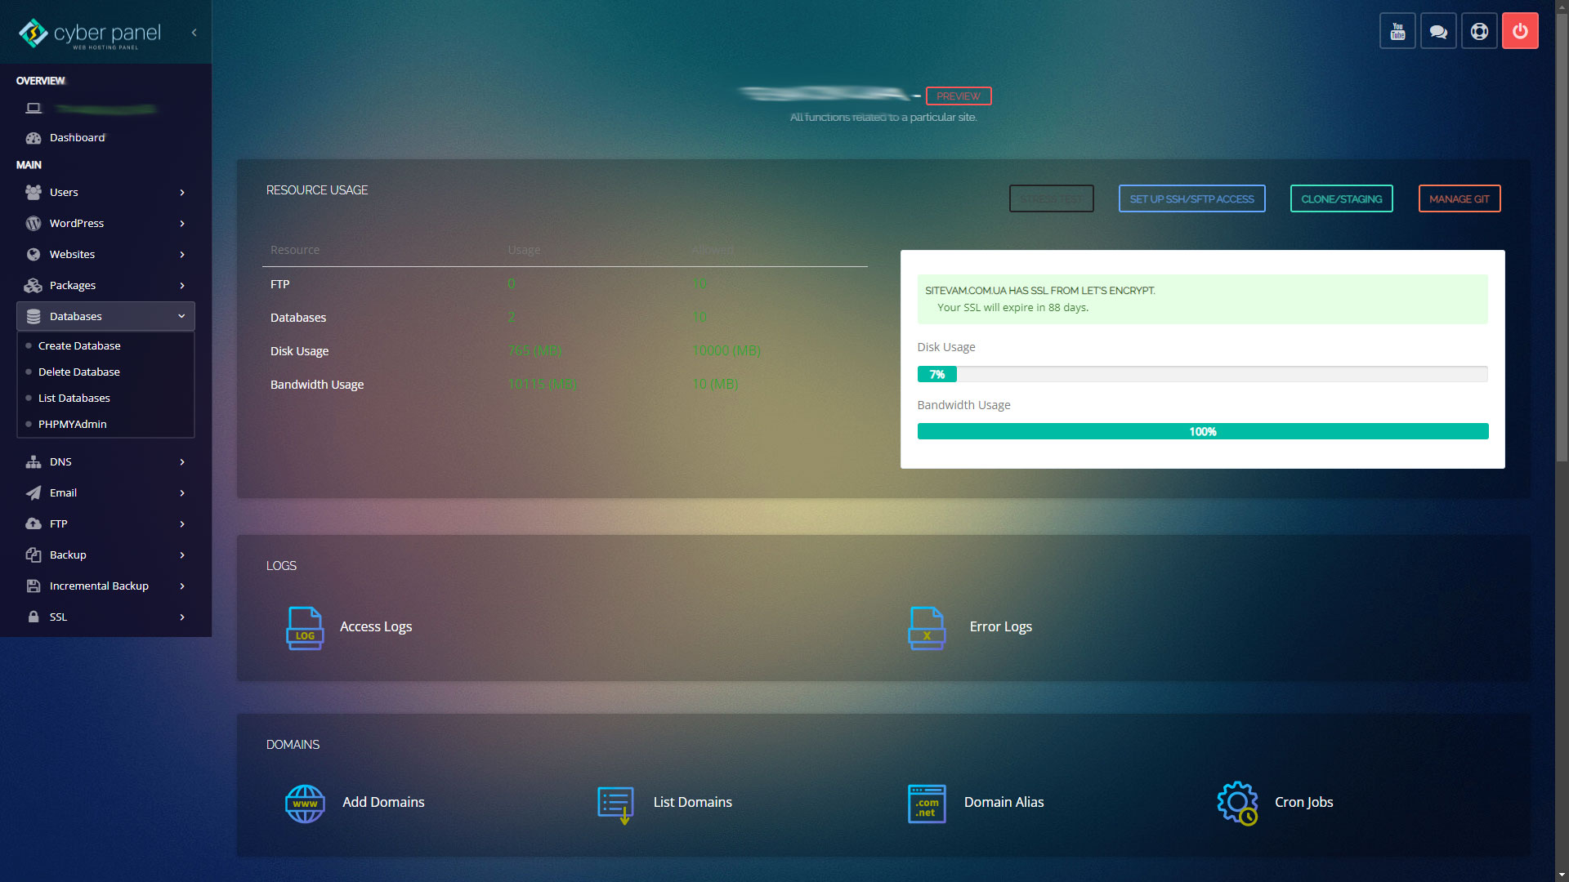Collapse the sidebar with the arrow toggle

(x=194, y=33)
